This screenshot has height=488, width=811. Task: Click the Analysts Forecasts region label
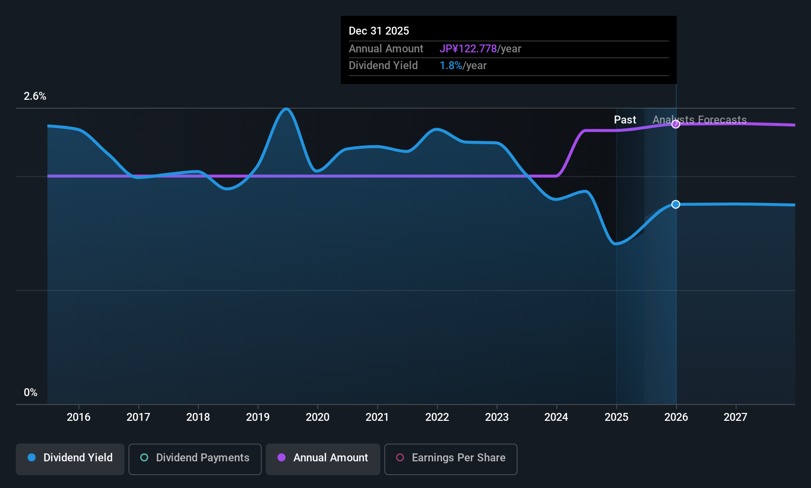[699, 120]
